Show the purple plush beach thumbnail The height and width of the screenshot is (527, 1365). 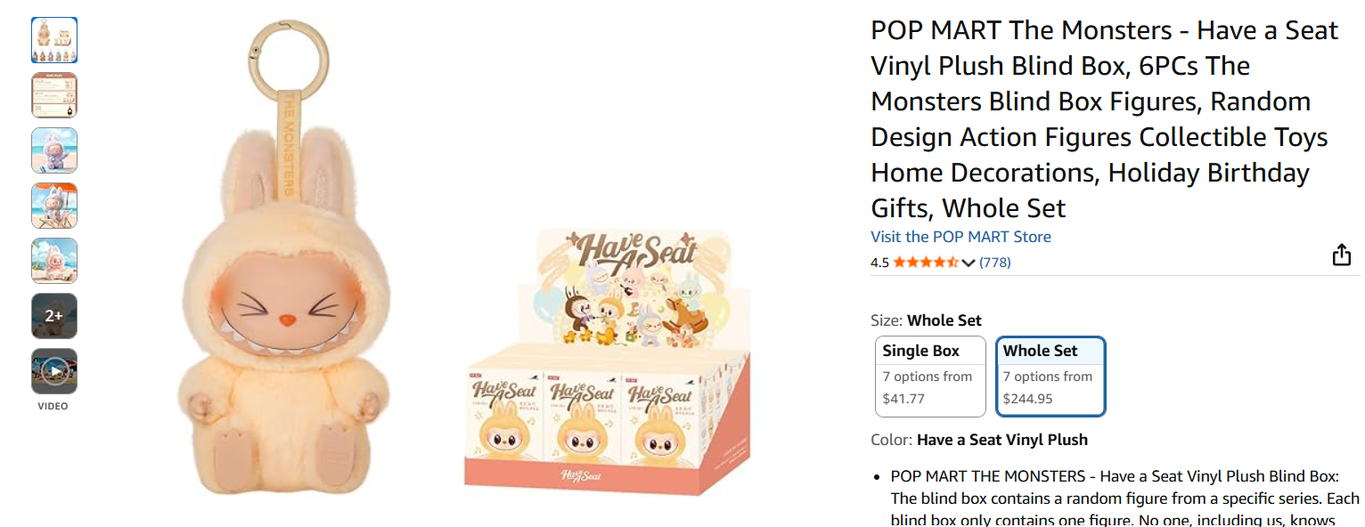point(54,150)
